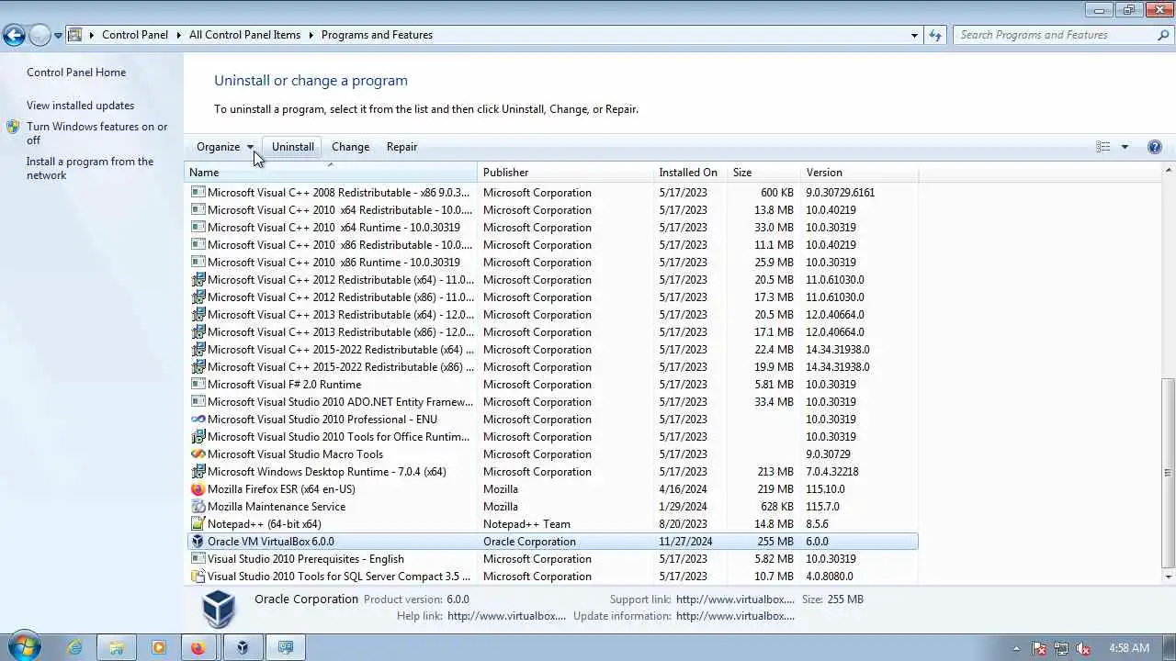
Task: Open the Organize dropdown menu
Action: tap(224, 147)
